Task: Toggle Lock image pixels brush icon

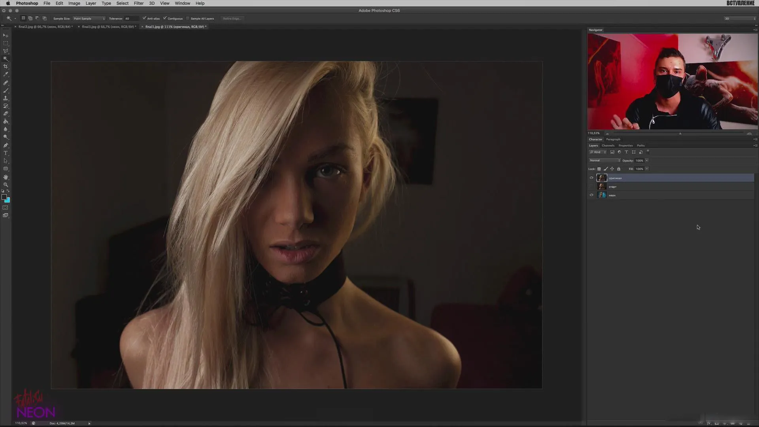Action: pos(606,169)
